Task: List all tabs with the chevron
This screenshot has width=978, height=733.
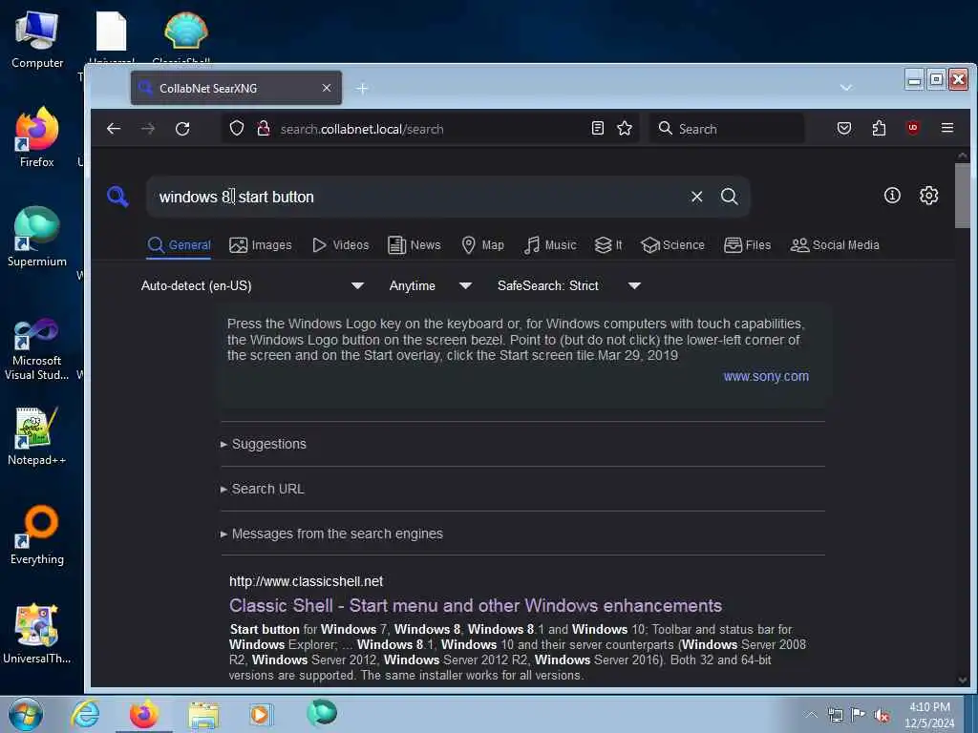Action: point(846,88)
